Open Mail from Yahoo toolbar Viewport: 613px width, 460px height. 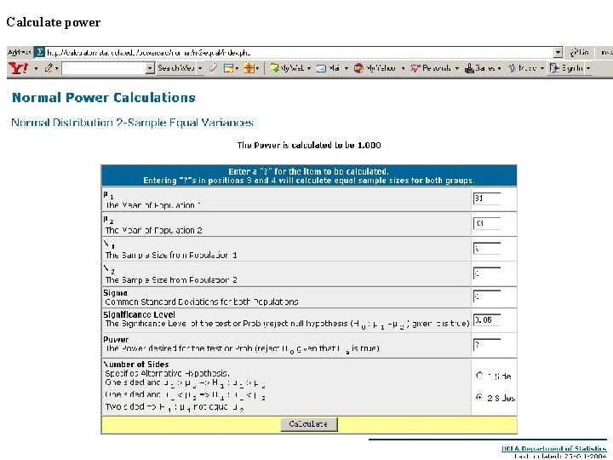pyautogui.click(x=328, y=68)
